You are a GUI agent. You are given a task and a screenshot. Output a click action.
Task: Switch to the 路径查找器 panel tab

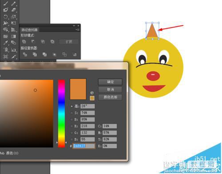pos(29,30)
